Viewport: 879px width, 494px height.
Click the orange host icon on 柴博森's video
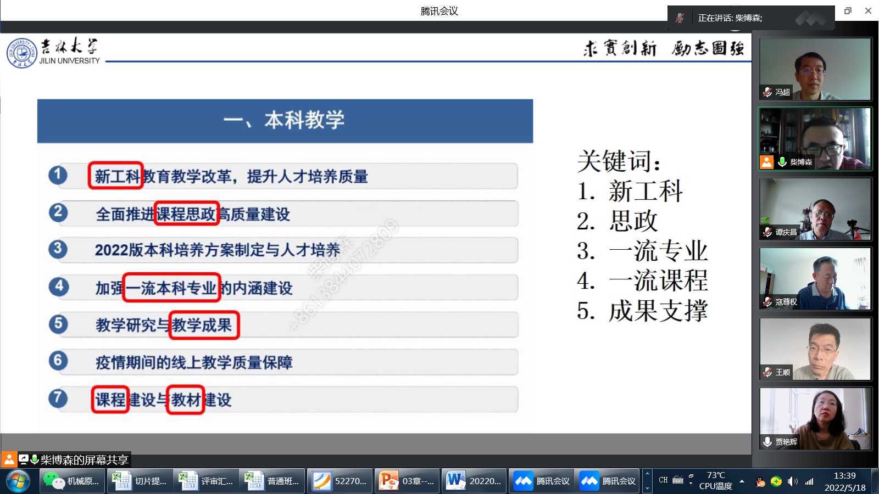pyautogui.click(x=767, y=162)
